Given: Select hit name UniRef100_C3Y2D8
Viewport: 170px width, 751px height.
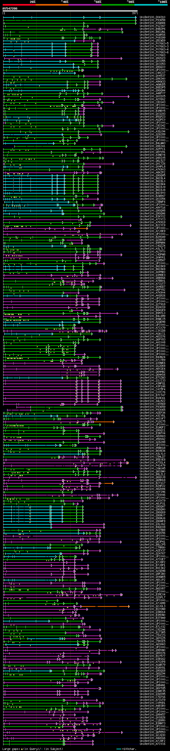Looking at the screenshot, I should point(152,331).
